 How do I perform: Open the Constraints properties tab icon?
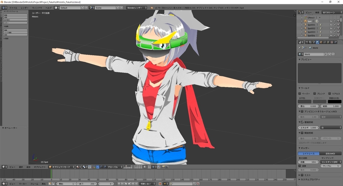coord(325,42)
